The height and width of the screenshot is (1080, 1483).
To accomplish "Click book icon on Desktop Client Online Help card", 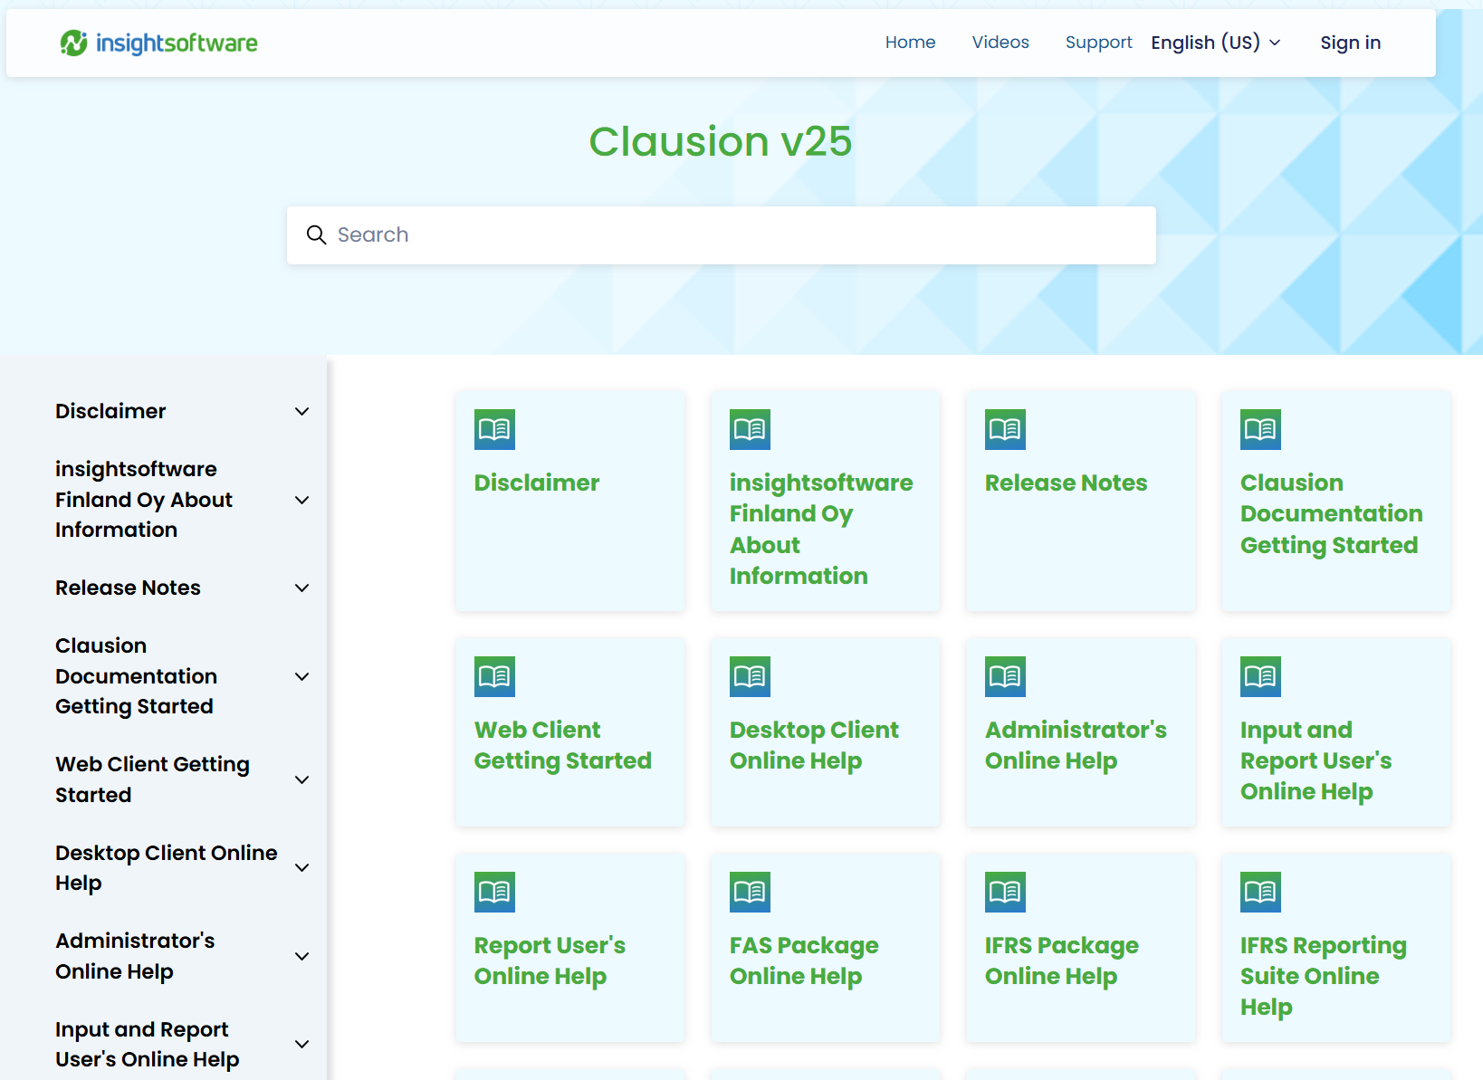I will tap(750, 676).
